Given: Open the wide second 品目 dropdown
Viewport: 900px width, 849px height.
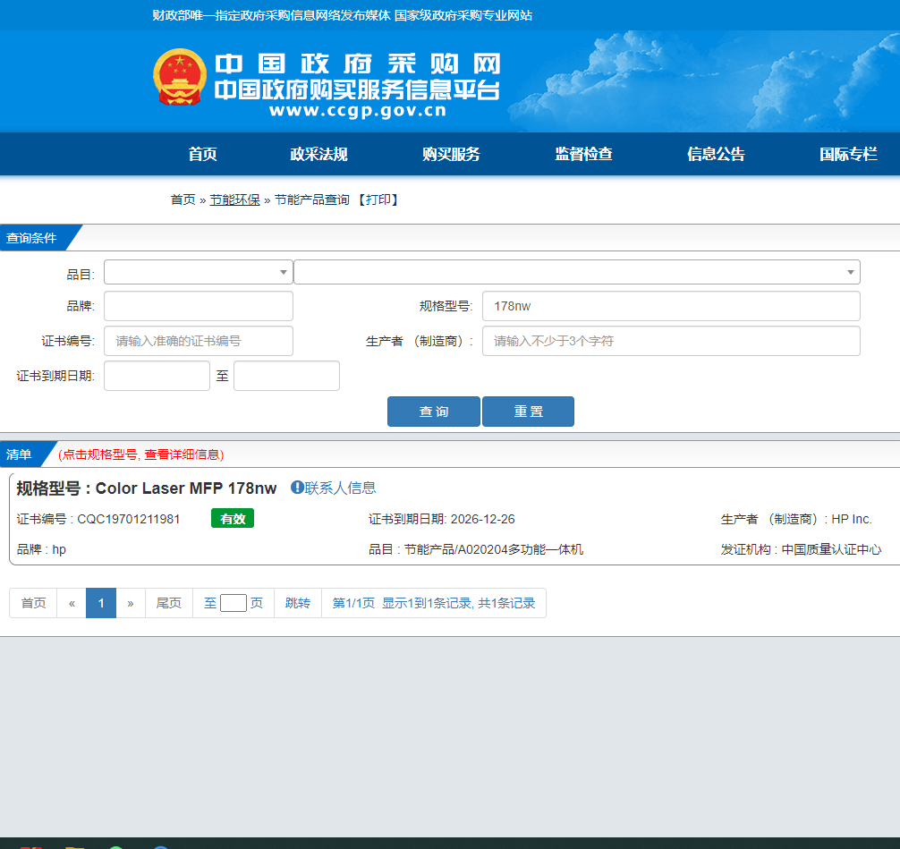Looking at the screenshot, I should [576, 272].
